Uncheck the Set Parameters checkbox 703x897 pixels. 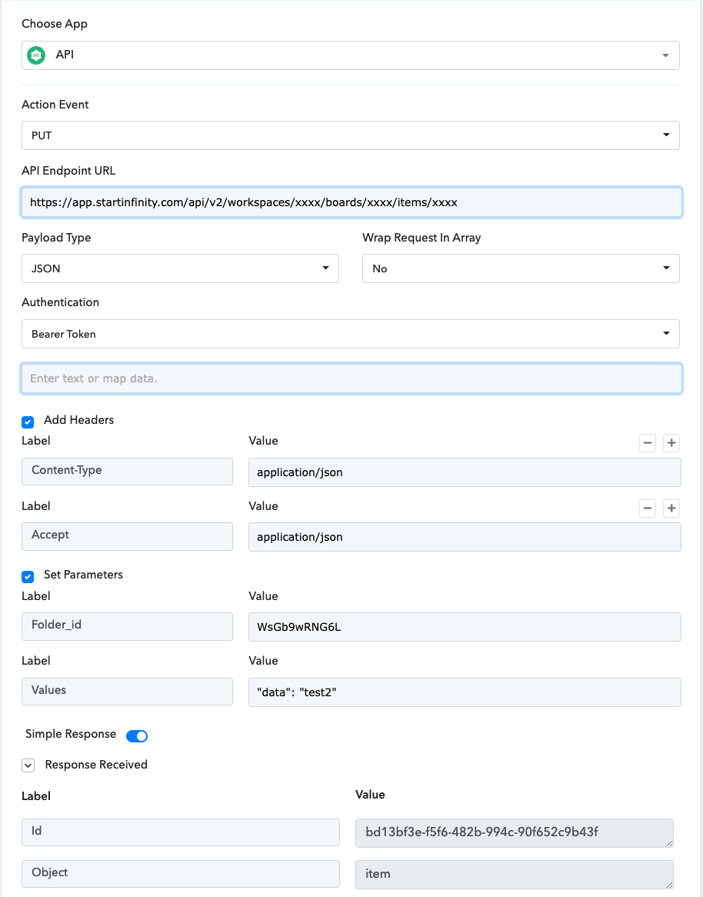click(x=28, y=576)
